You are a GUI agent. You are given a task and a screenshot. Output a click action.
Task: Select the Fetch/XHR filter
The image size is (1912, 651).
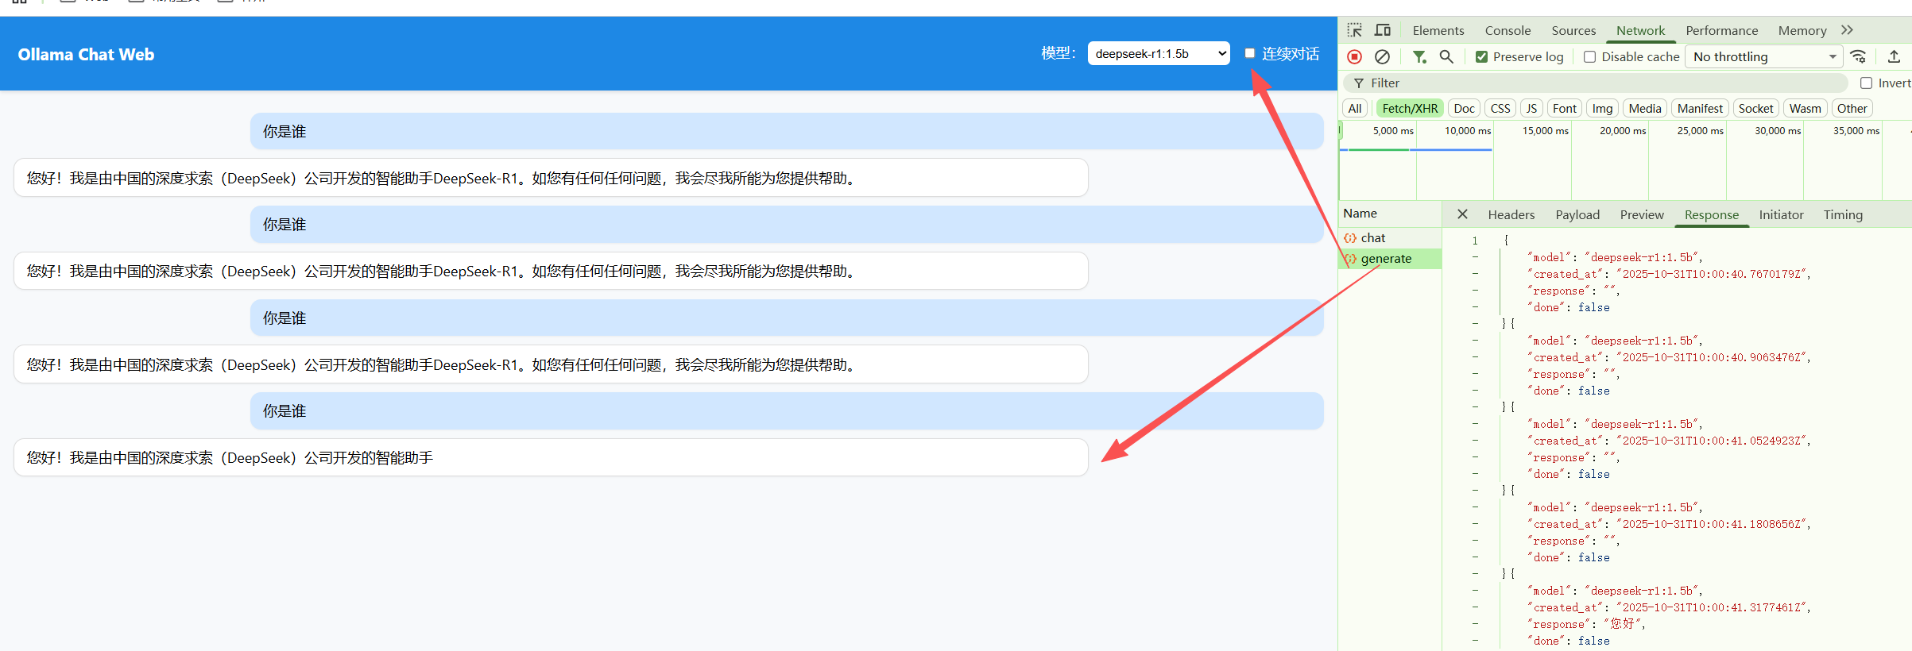pyautogui.click(x=1410, y=109)
